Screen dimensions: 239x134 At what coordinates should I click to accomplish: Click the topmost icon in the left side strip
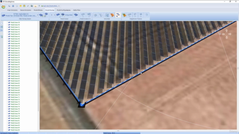[x=1, y=23]
